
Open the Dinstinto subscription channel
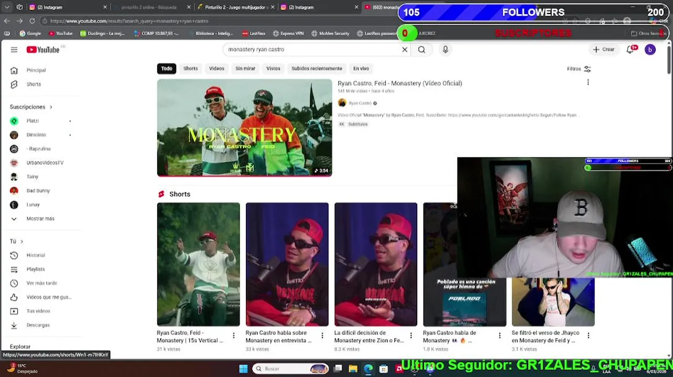[36, 135]
